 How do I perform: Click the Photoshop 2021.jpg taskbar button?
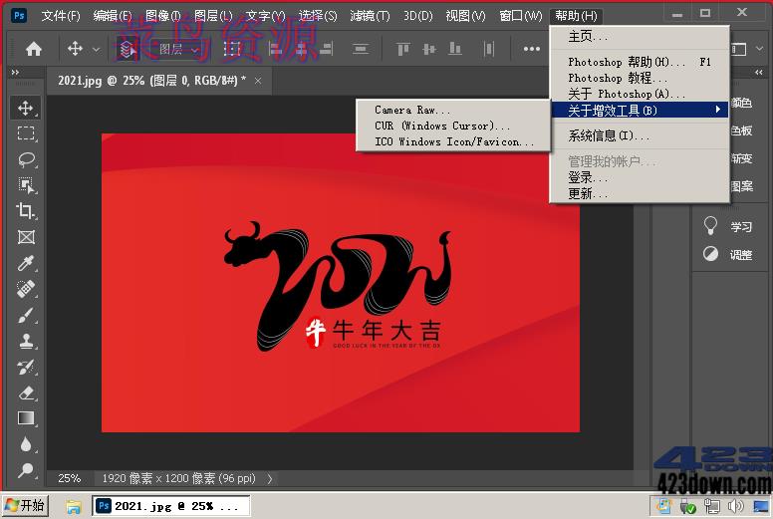point(171,506)
